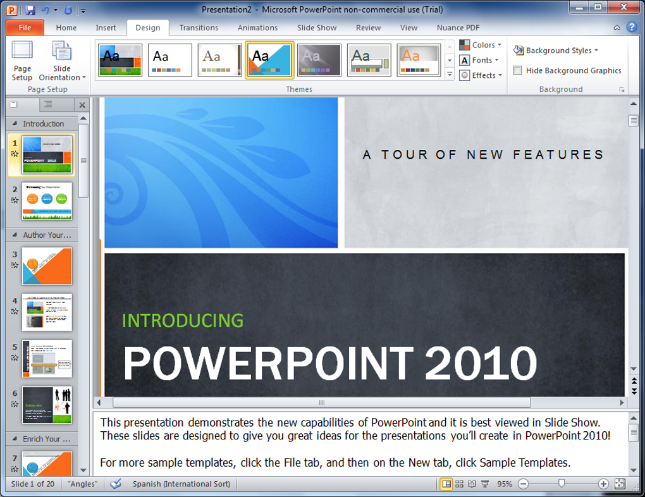Switch to the Home tab
The height and width of the screenshot is (497, 645).
(66, 28)
